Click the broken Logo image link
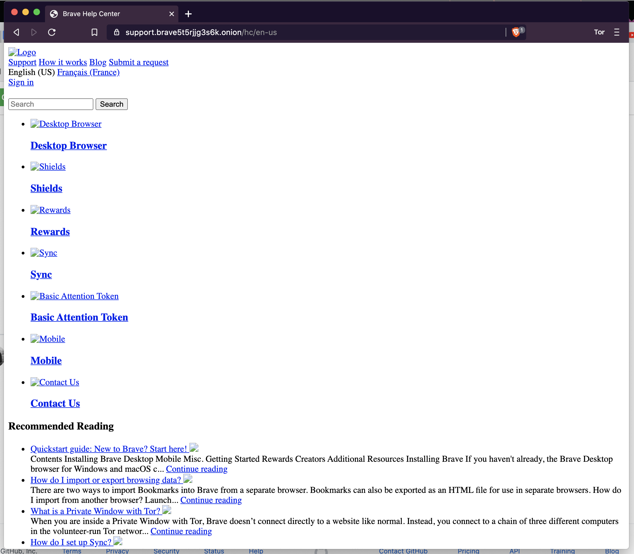 click(x=22, y=52)
